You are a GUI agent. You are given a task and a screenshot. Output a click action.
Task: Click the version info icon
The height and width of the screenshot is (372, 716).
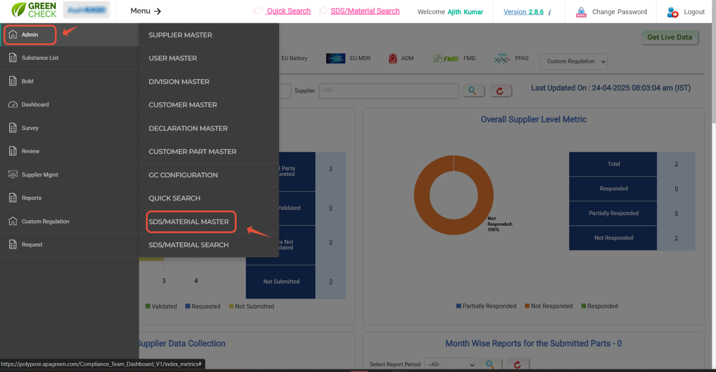pos(550,12)
